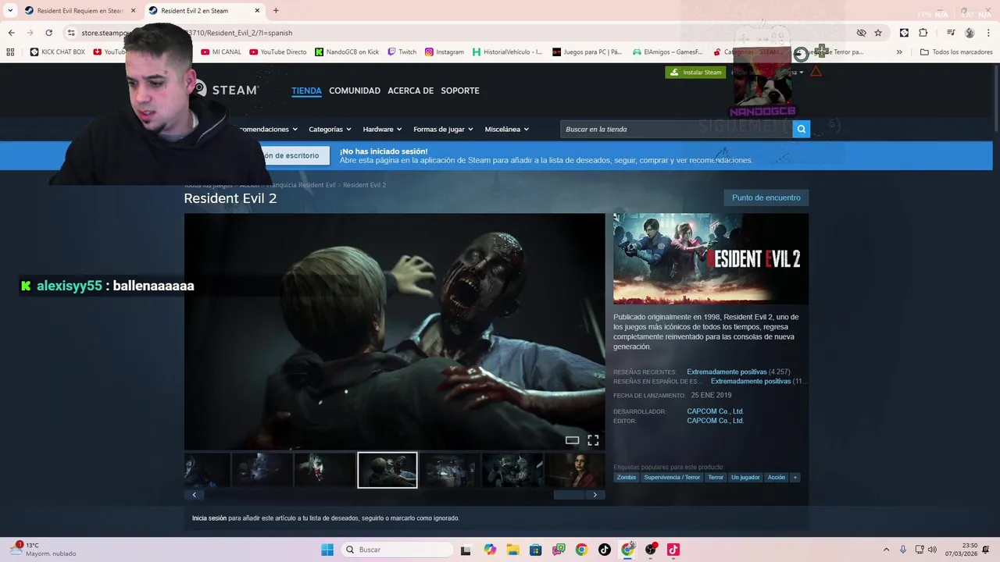Open the NandoGCB on Kick bookmark
The width and height of the screenshot is (1000, 562).
(347, 52)
